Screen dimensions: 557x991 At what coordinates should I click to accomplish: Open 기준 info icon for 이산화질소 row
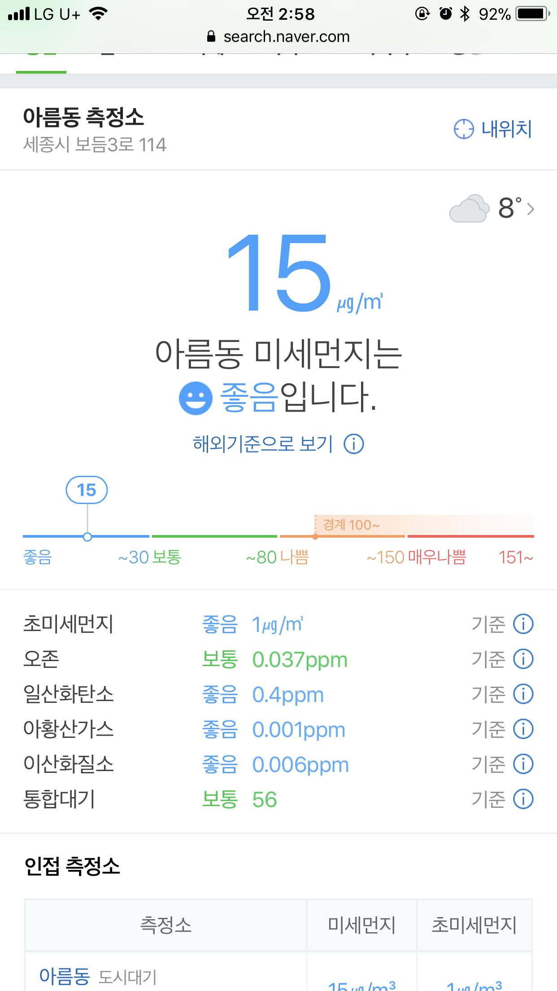(523, 764)
